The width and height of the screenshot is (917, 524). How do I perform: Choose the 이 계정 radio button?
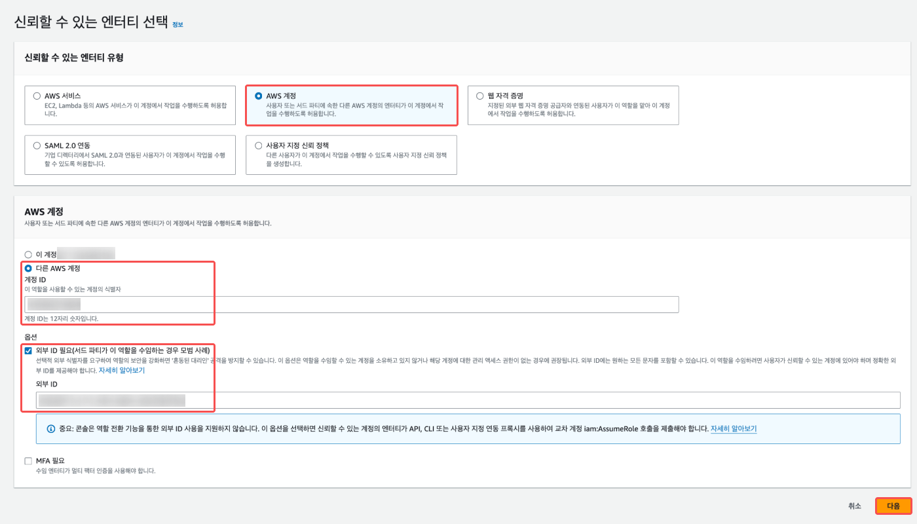coord(28,254)
